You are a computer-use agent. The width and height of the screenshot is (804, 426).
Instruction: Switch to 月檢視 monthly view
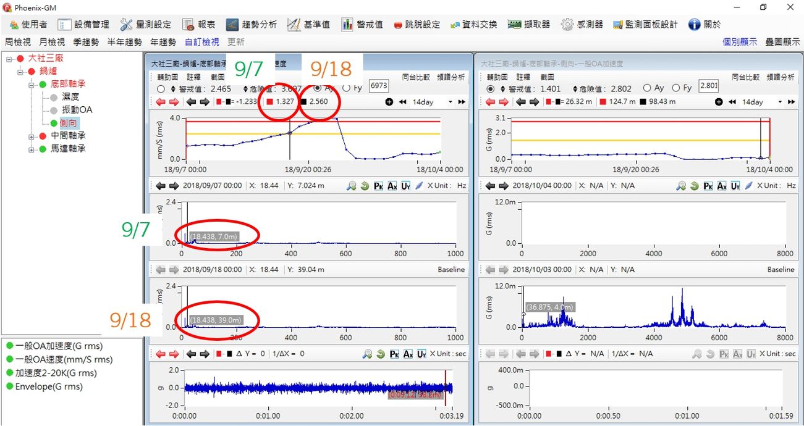52,42
